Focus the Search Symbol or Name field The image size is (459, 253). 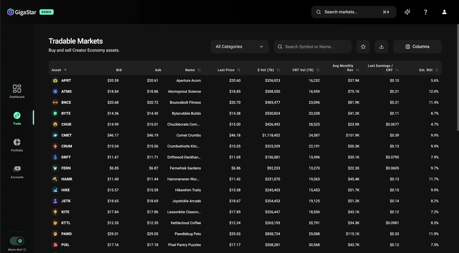[312, 47]
